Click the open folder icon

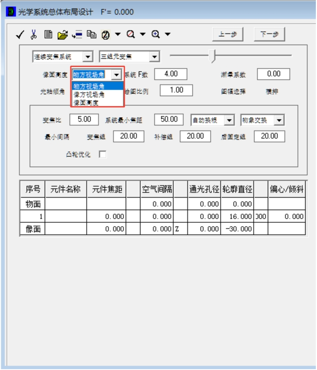coord(62,35)
